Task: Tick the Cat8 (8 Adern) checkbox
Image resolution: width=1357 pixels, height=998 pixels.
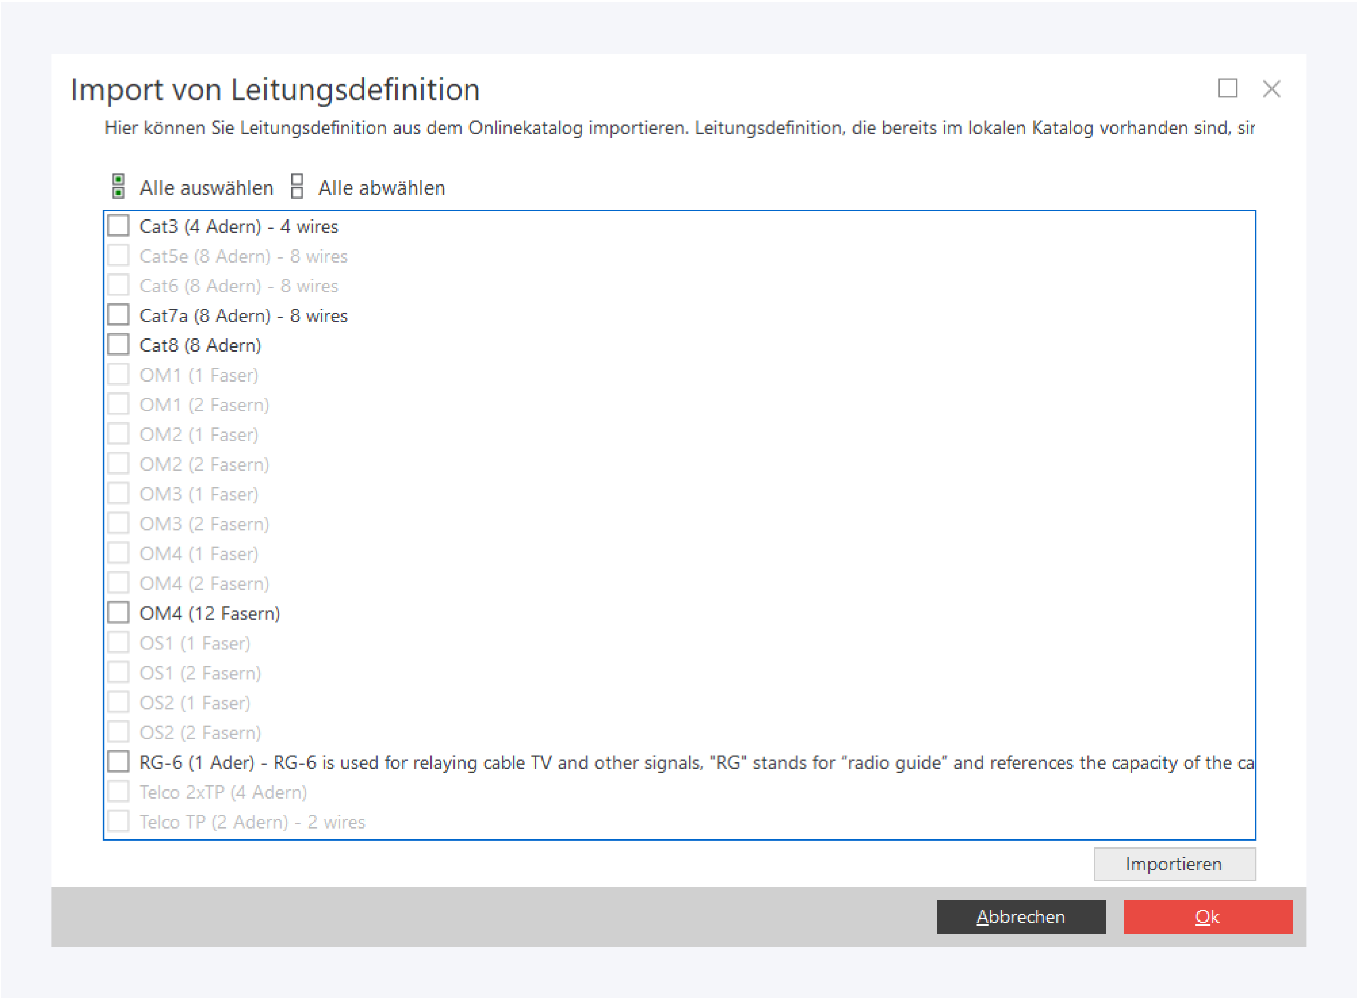Action: [x=118, y=345]
